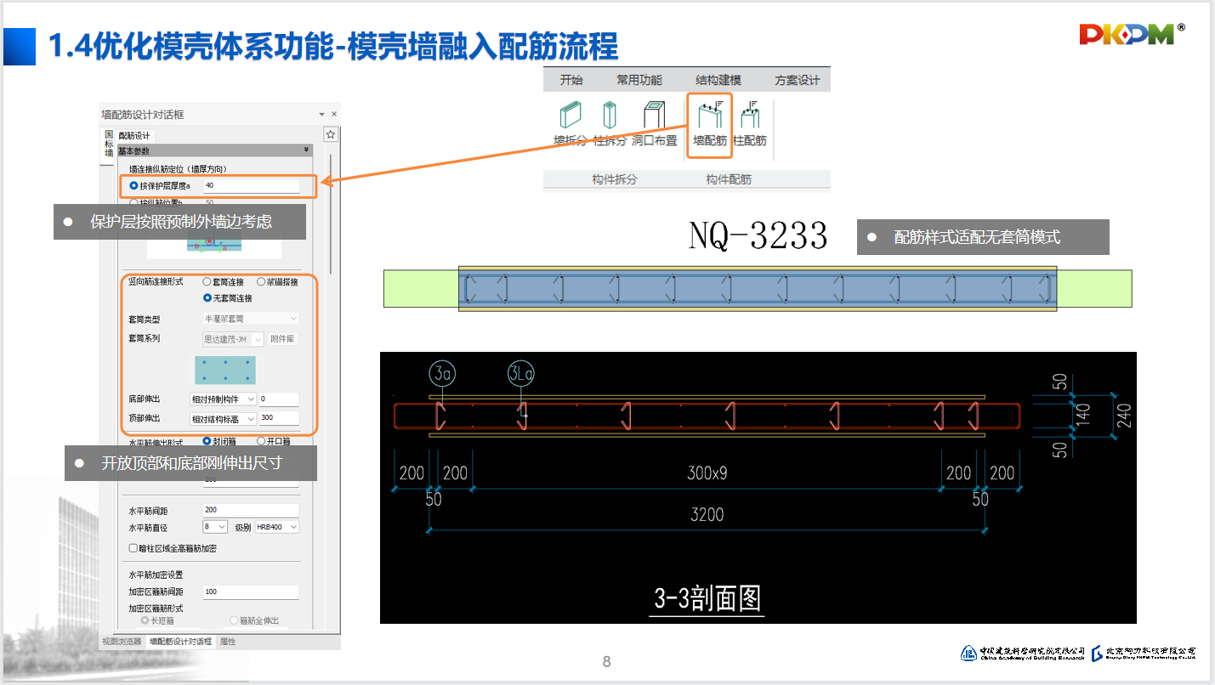Open the 级别 HRB400 grade dropdown
The height and width of the screenshot is (685, 1215).
point(277,527)
